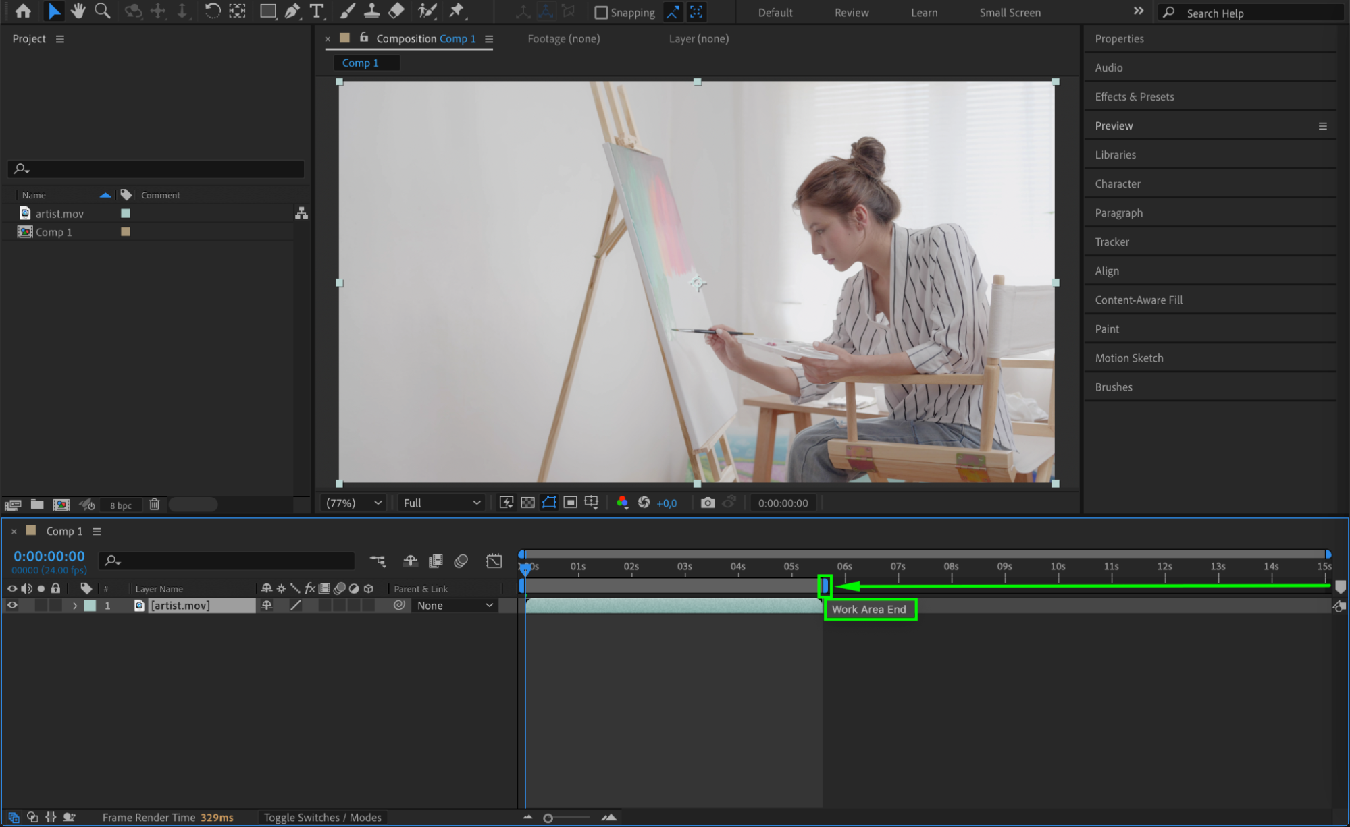
Task: Hide the artist.mov layer video
Action: pyautogui.click(x=12, y=606)
